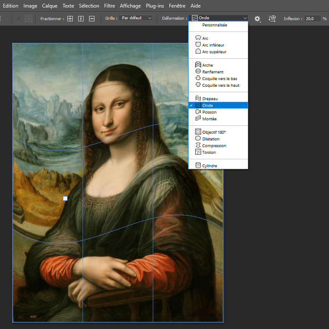Viewport: 329px width, 329px height.
Task: Click the disabled grid icon before Fractionner
Action: 28,18
